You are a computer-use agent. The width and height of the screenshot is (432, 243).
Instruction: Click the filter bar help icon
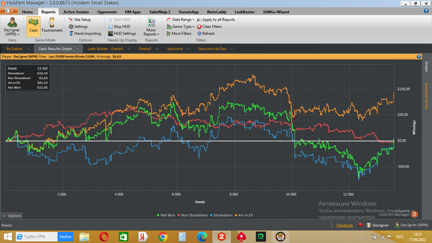tap(419, 56)
